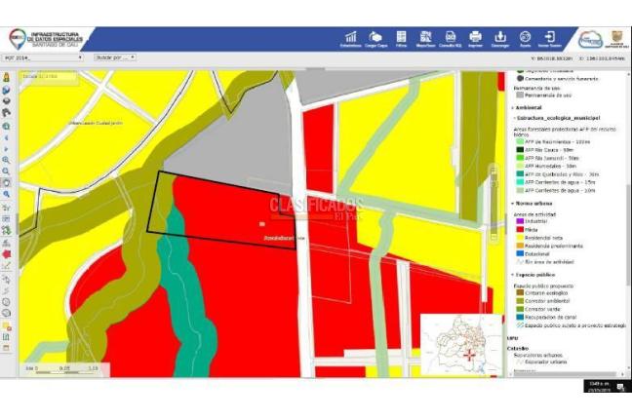Click the Corredor ambiental olive swatch
The width and height of the screenshot is (632, 419).
(520, 301)
